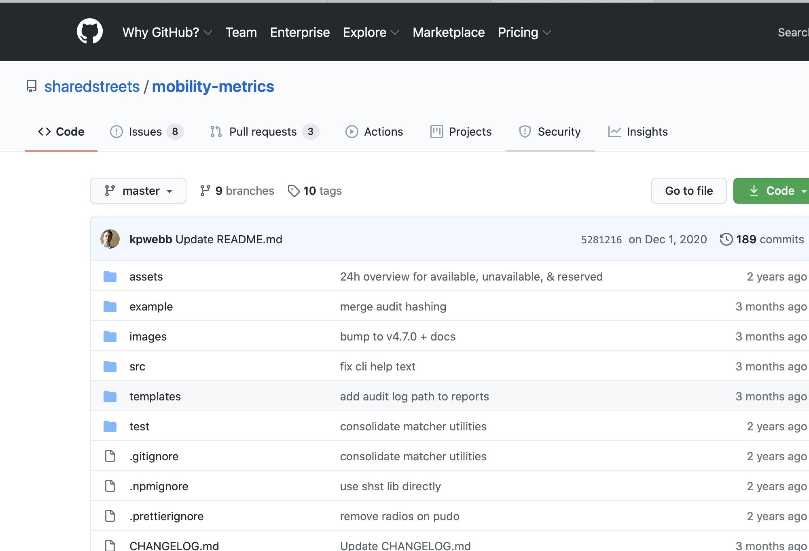Open the 189 commits history
Screen dimensions: 809x551
point(762,239)
